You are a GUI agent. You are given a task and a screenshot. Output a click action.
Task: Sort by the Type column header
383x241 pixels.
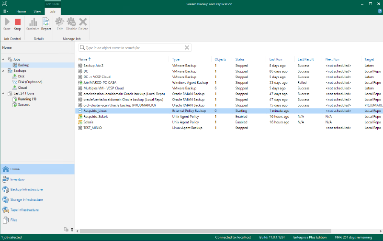(x=176, y=59)
